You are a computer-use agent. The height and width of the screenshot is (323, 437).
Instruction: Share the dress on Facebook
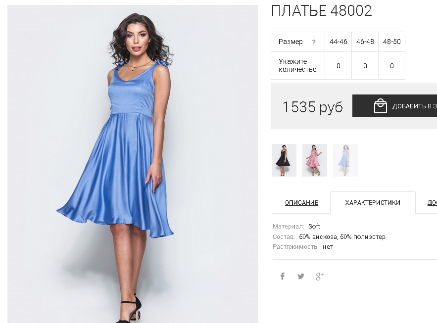tap(282, 276)
